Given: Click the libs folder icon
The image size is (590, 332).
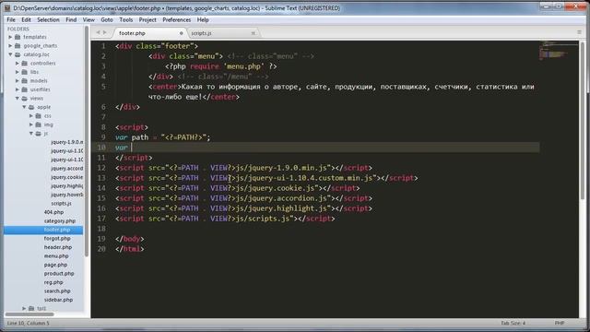Looking at the screenshot, I should point(25,72).
